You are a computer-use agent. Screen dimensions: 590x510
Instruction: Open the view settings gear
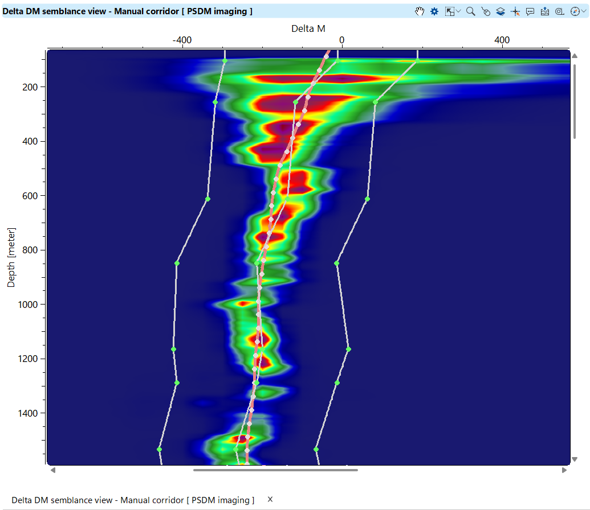click(434, 11)
